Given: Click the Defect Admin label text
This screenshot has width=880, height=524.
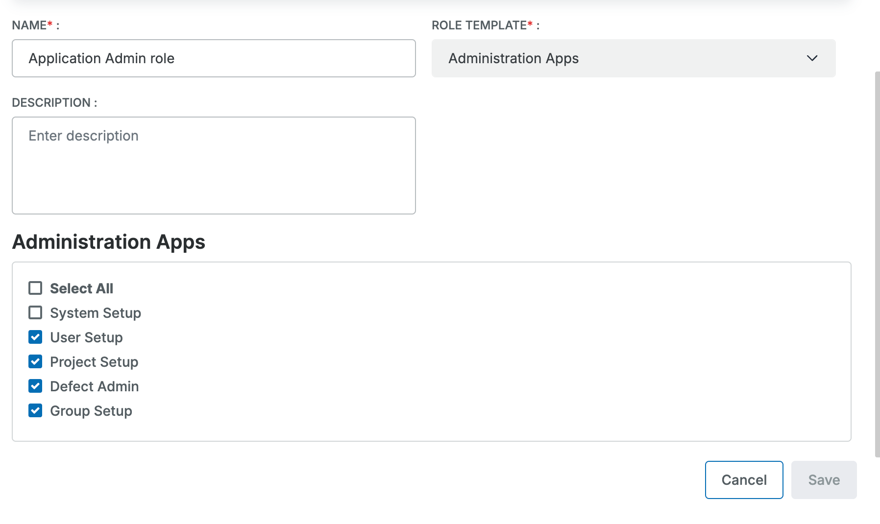Looking at the screenshot, I should click(95, 386).
